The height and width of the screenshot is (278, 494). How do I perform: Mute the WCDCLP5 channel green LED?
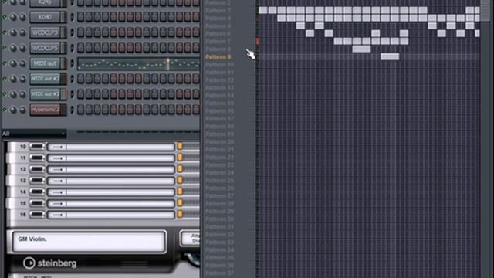5,48
